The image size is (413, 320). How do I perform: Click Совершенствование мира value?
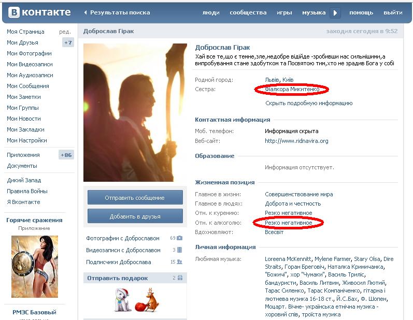(298, 194)
